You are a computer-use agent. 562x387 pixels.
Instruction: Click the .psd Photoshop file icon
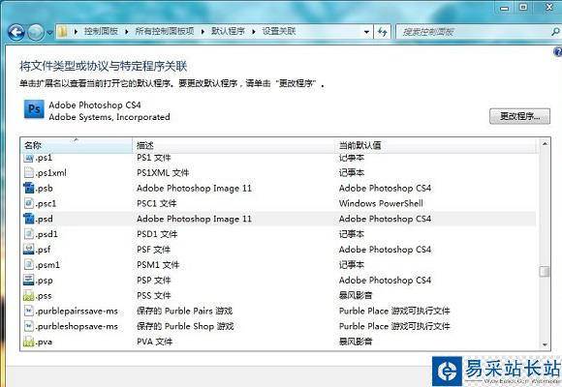click(x=29, y=219)
